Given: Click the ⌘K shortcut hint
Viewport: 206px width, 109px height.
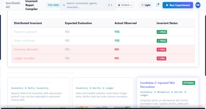Looking at the screenshot, I should [x=110, y=5].
